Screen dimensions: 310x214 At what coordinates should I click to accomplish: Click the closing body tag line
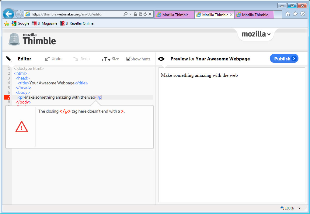pos(23,102)
